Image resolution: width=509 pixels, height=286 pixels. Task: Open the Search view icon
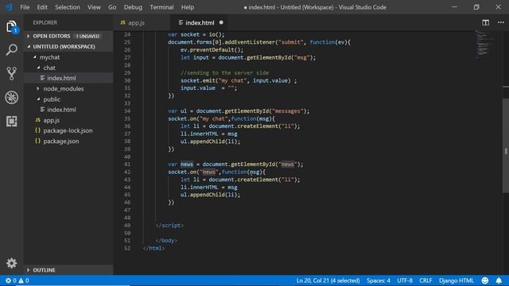point(12,50)
